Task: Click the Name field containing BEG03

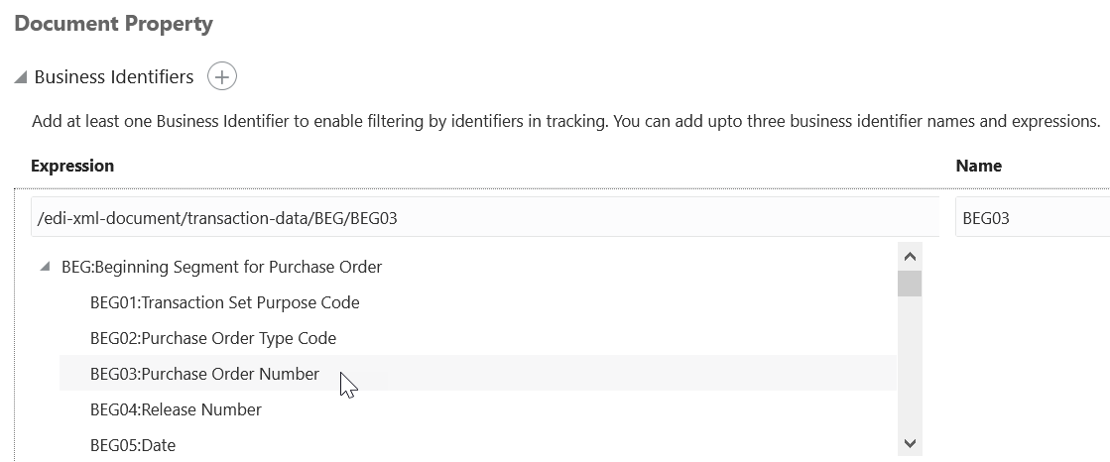Action: pyautogui.click(x=1032, y=217)
